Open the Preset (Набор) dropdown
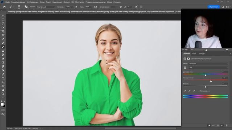The image size is (232, 130). (208, 64)
